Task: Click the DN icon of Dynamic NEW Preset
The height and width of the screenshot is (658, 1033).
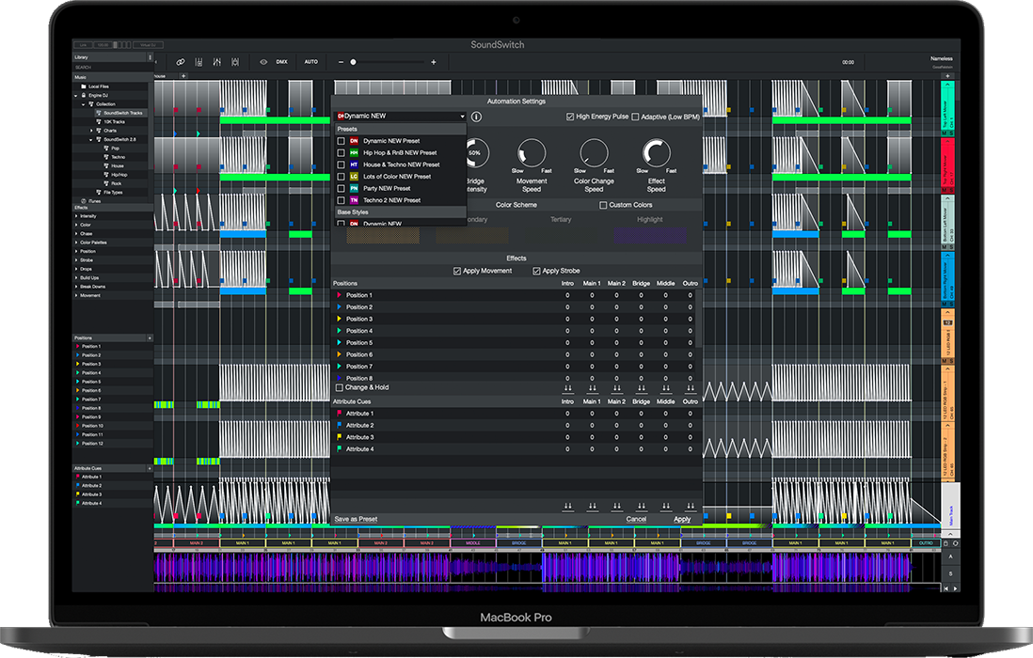Action: 354,141
